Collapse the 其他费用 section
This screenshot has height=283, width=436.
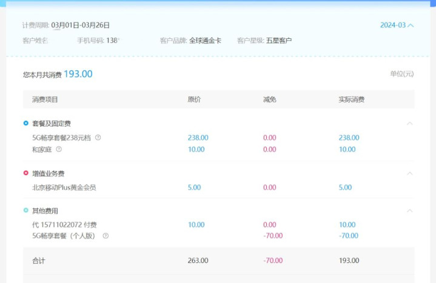click(x=409, y=211)
